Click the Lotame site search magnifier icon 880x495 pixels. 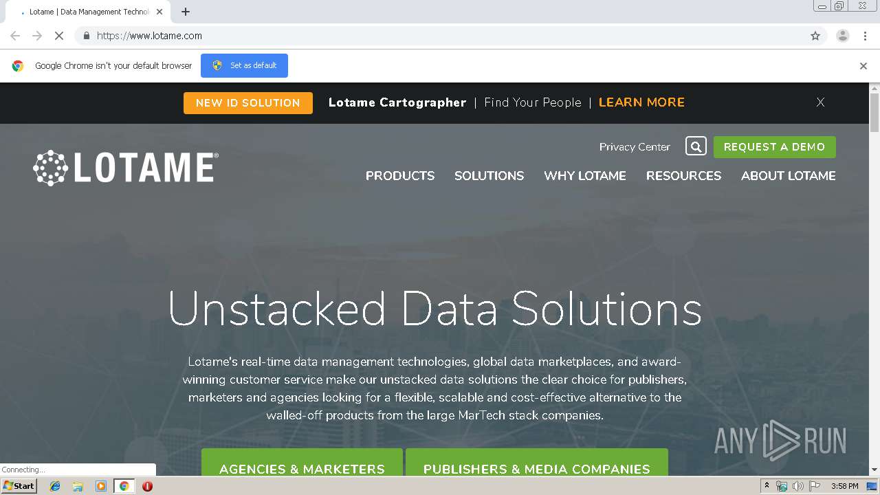(x=696, y=146)
